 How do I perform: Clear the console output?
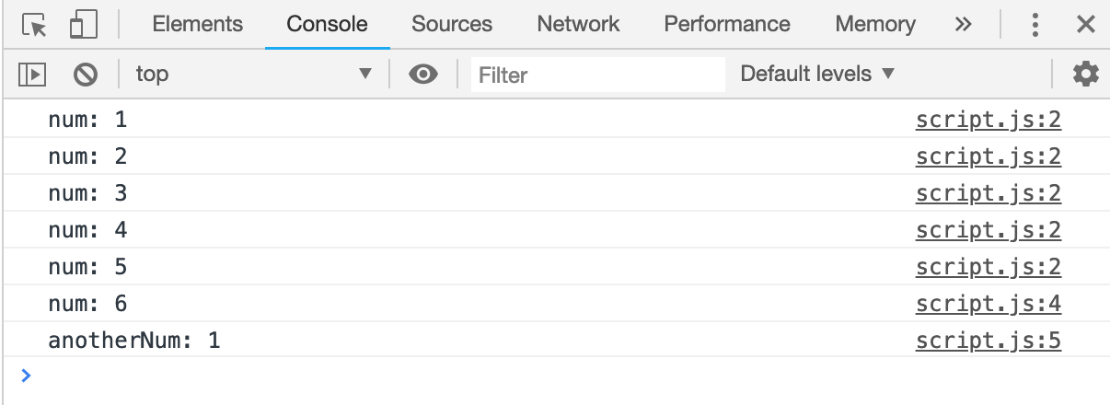coord(86,74)
